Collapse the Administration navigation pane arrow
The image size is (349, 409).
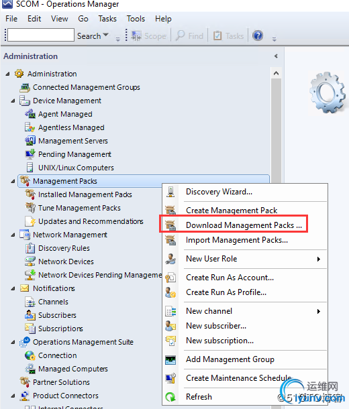pyautogui.click(x=276, y=56)
